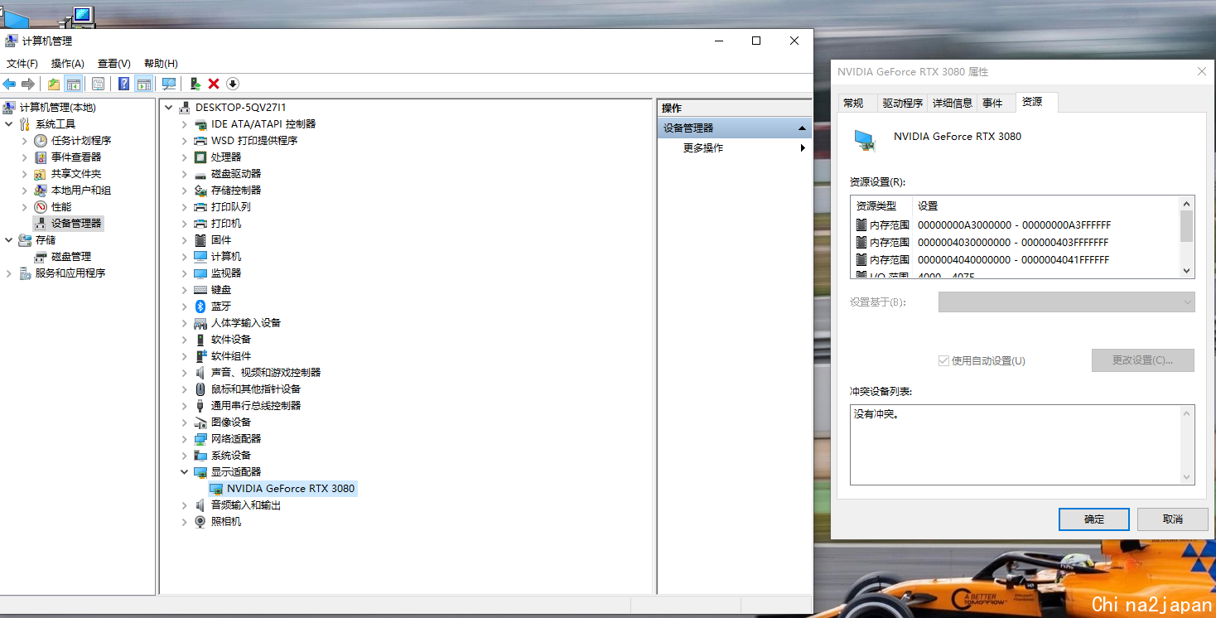Viewport: 1216px width, 618px height.
Task: Select 共享文件夹 in the left tree
Action: click(76, 174)
